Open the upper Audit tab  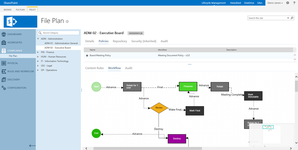[164, 41]
